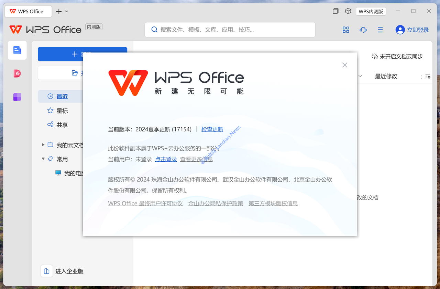This screenshot has height=289, width=440.
Task: Open the documents icon in left sidebar
Action: 17,50
